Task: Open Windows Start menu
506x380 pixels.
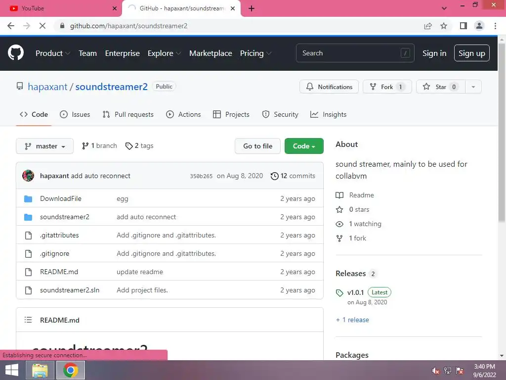Action: [x=12, y=370]
